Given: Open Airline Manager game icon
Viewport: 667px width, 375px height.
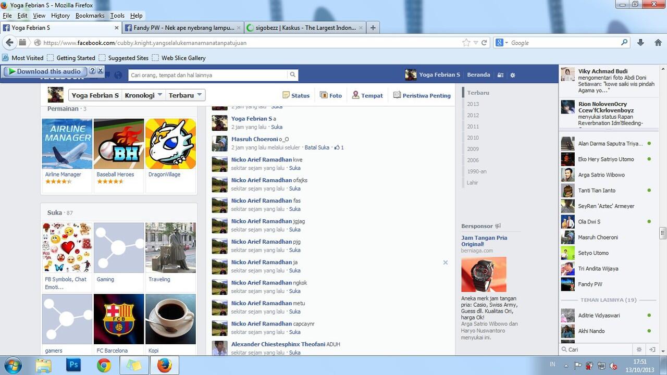Looking at the screenshot, I should [x=67, y=144].
